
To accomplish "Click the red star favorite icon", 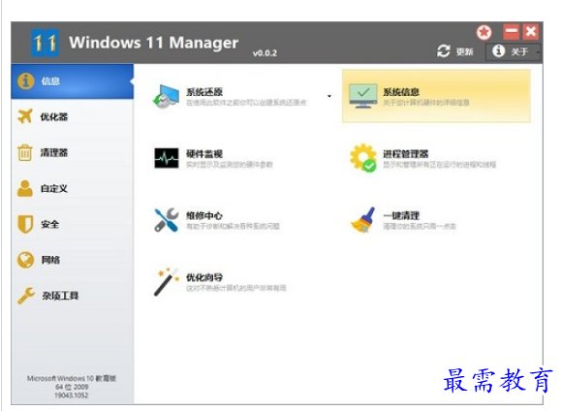I will pos(483,33).
